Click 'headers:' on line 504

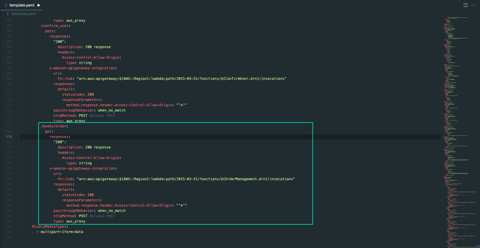(x=66, y=52)
